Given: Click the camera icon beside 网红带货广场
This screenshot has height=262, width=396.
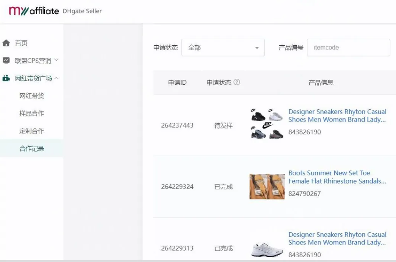Looking at the screenshot, I should (6, 78).
